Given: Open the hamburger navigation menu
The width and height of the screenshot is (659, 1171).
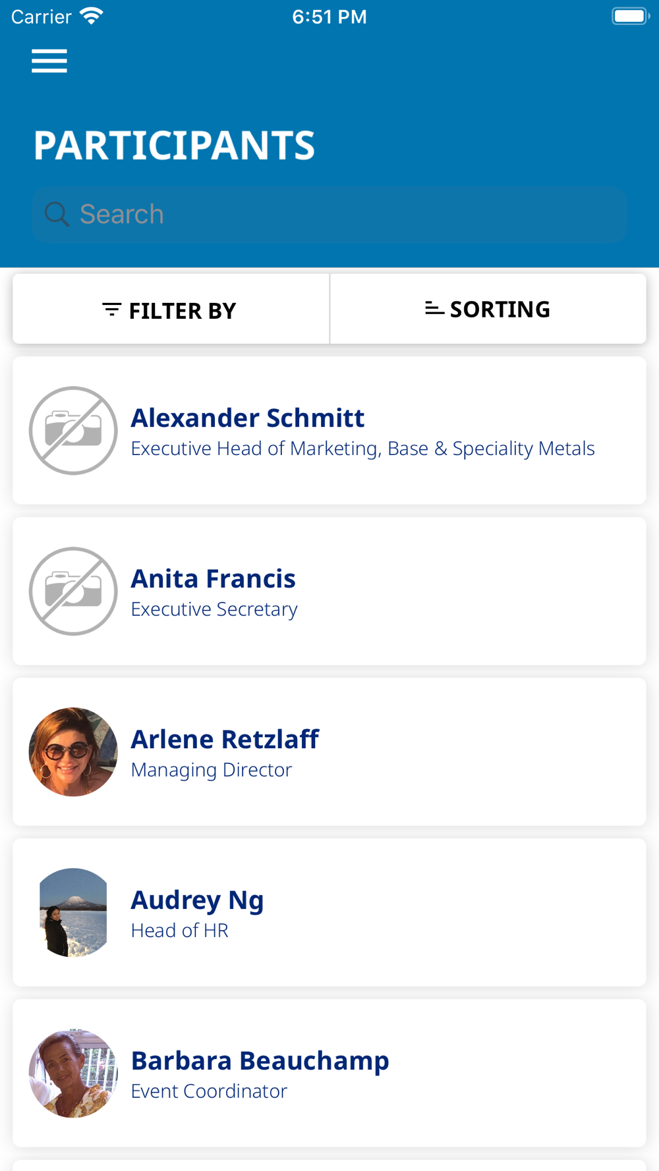Looking at the screenshot, I should [49, 61].
